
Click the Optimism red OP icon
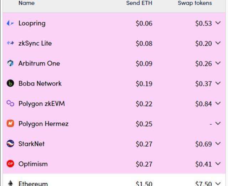pyautogui.click(x=10, y=164)
